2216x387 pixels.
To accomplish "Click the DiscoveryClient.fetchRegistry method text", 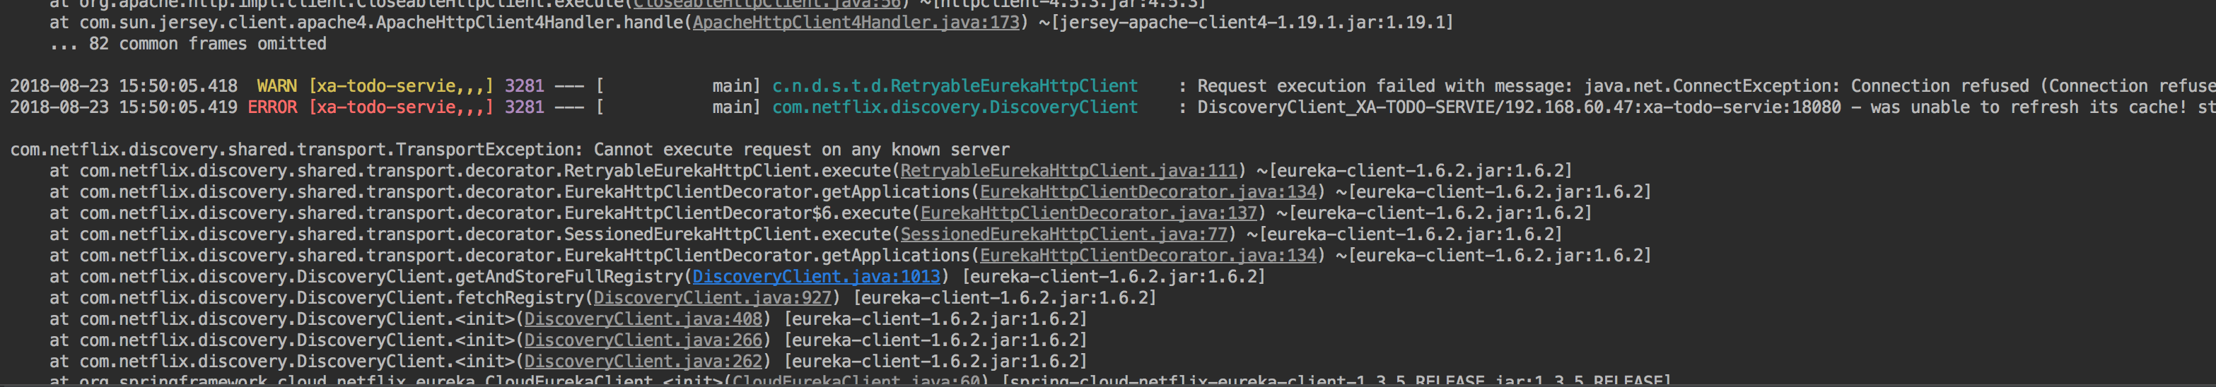I will 441,297.
